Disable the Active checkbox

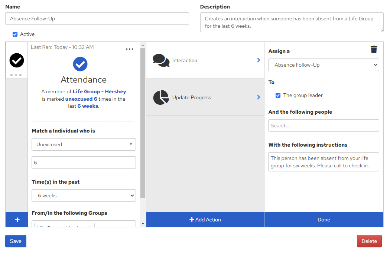coord(15,34)
